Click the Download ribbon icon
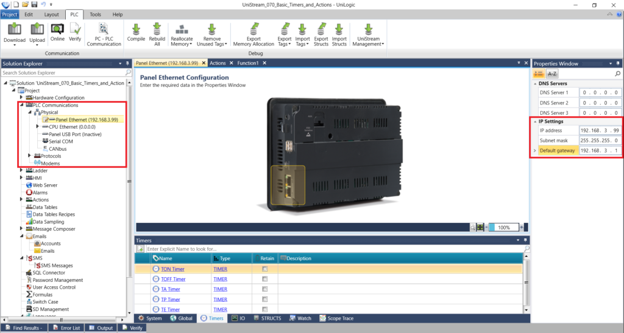The width and height of the screenshot is (624, 333). [x=15, y=29]
